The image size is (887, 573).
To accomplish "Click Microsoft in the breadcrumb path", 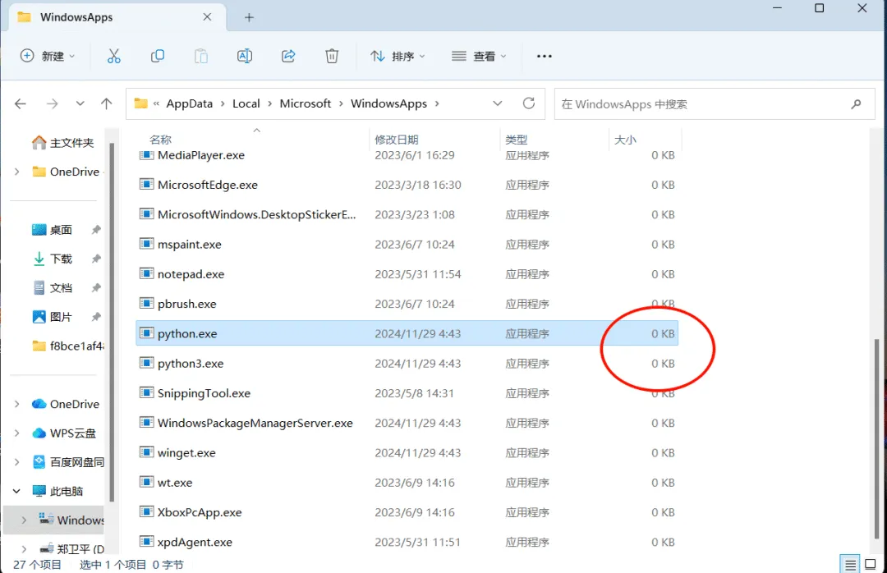I will [x=306, y=103].
